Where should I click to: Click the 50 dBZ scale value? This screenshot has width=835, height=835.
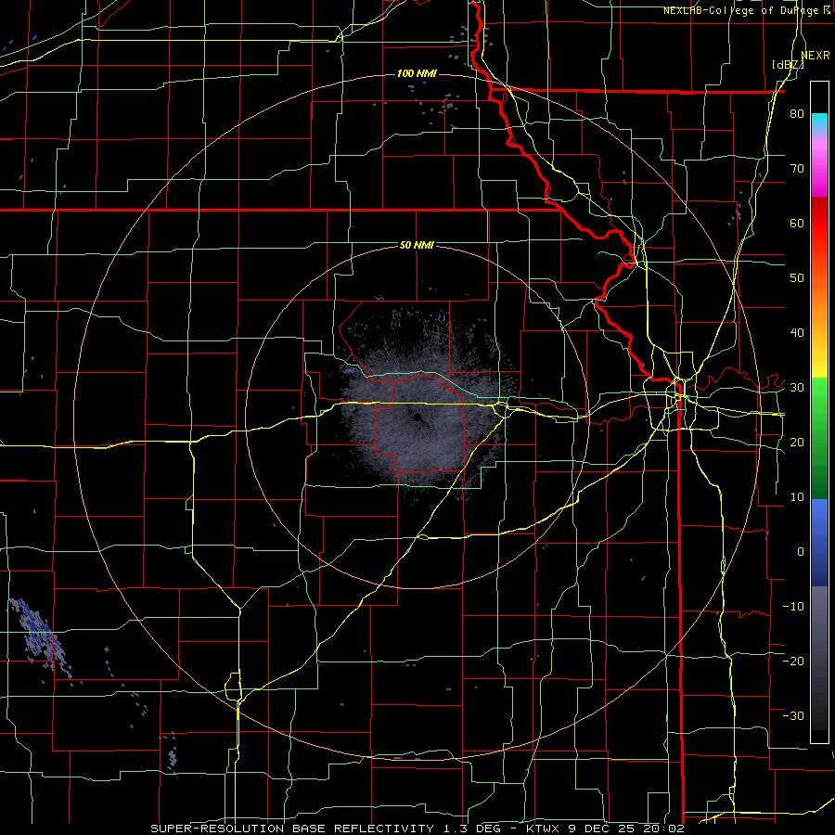pos(797,278)
